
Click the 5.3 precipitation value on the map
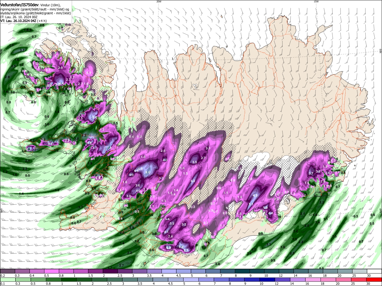(x=50, y=144)
